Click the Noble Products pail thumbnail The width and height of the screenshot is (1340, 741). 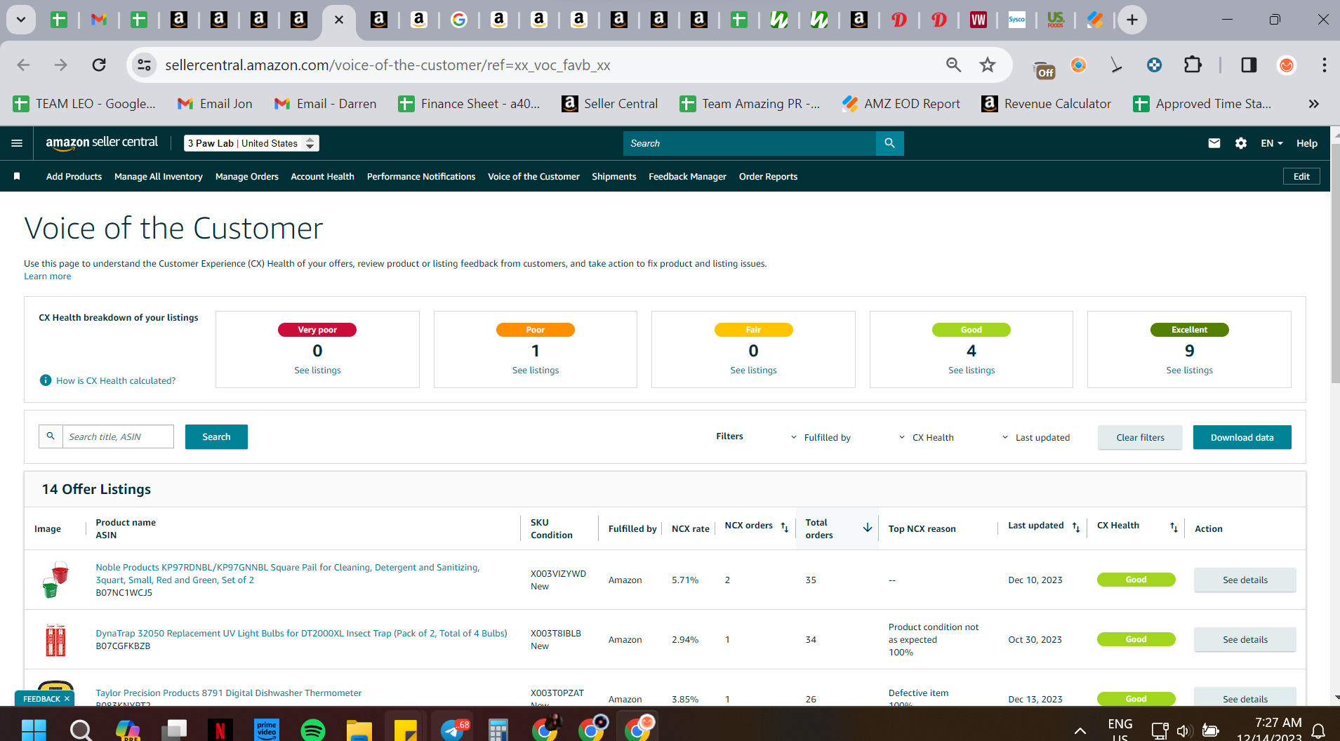pyautogui.click(x=55, y=580)
